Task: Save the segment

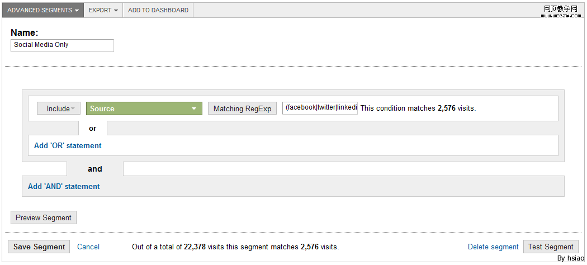Action: point(39,247)
